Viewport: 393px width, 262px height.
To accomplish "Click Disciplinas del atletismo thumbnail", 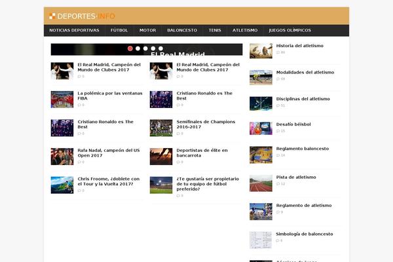I will pos(261,103).
